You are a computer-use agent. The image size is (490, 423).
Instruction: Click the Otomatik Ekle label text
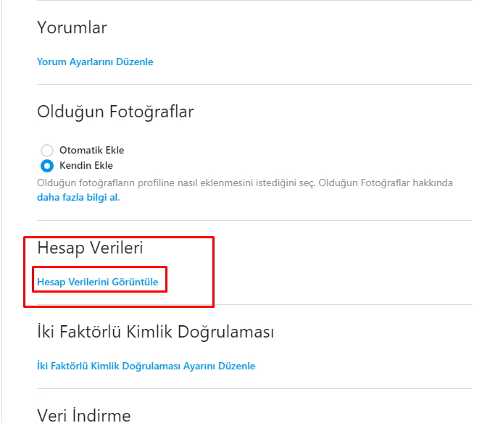91,151
